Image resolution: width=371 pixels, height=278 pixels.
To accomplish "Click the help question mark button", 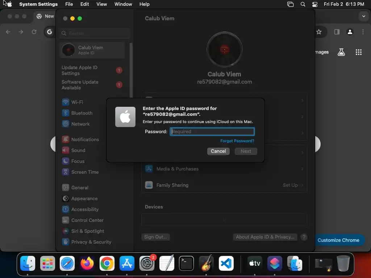I will (304, 237).
